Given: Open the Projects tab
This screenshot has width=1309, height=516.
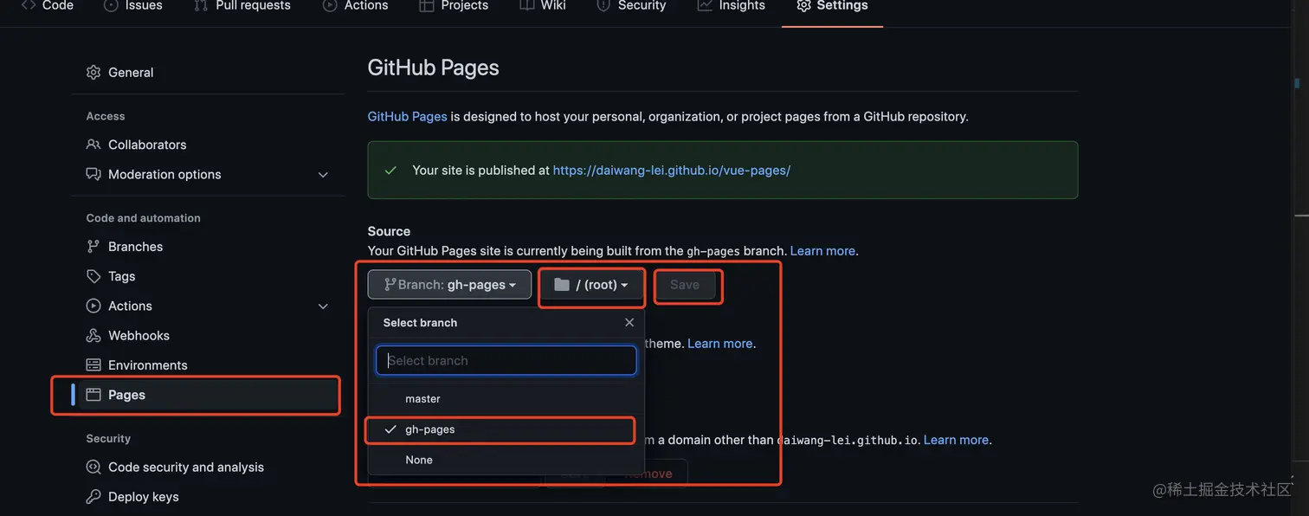Looking at the screenshot, I should point(454,5).
